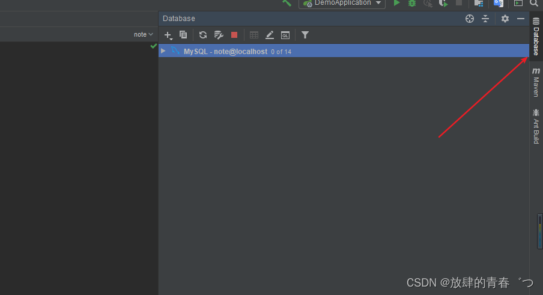Open the Run Anything icon

point(518,4)
